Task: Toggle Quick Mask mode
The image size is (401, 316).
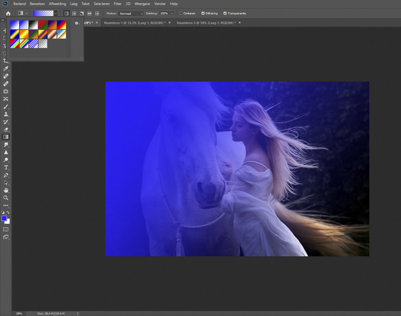Action: click(6, 229)
